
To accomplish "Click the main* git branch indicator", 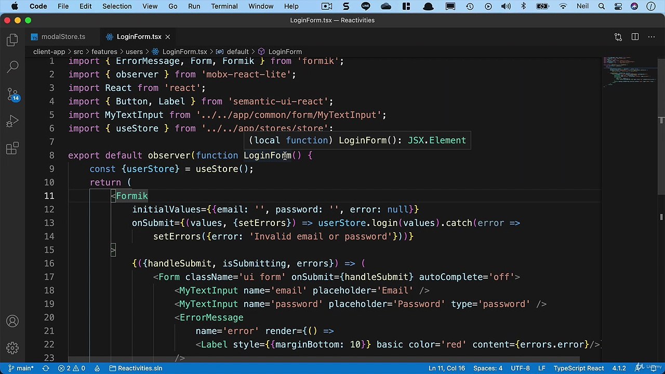I will click(x=21, y=368).
